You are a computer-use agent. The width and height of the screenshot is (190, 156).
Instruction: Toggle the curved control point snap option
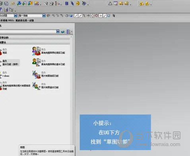point(84,16)
